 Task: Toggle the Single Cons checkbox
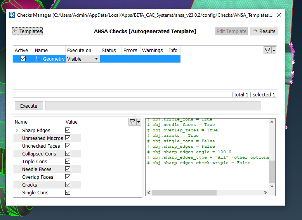pos(68,192)
